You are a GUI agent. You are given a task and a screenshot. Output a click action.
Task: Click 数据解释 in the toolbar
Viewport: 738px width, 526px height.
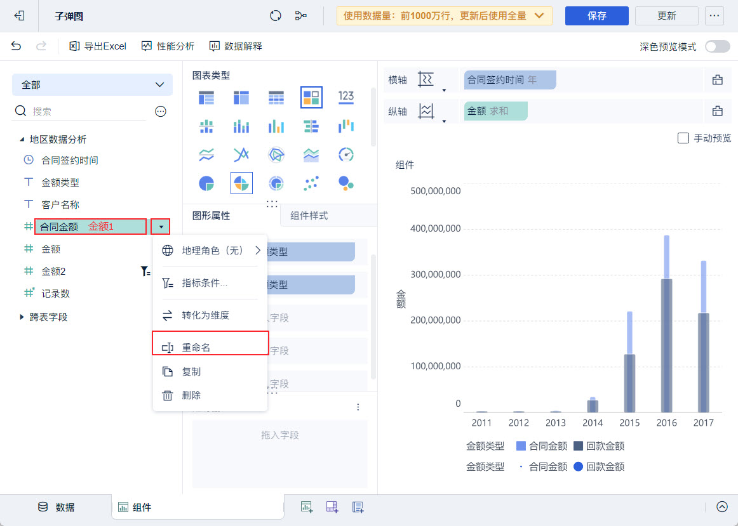236,46
